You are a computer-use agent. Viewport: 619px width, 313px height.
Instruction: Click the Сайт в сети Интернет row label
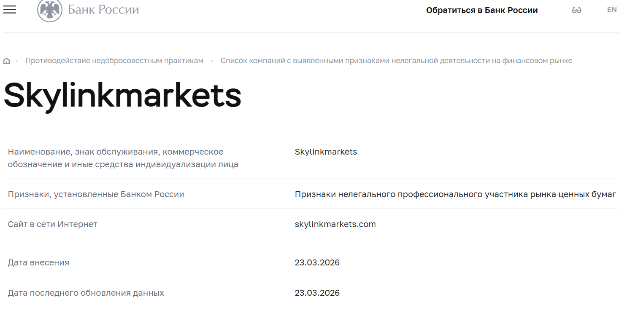point(52,224)
